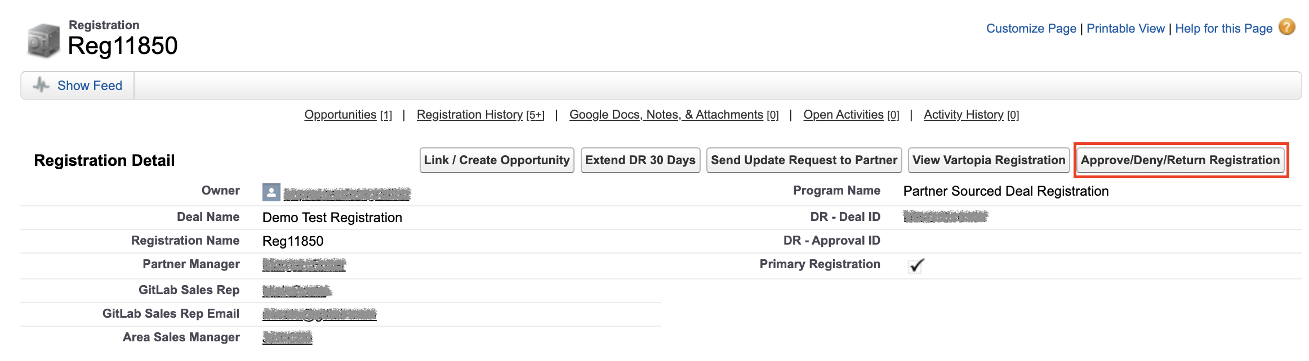The width and height of the screenshot is (1309, 361).
Task: Click the Owner user avatar icon
Action: [x=271, y=192]
